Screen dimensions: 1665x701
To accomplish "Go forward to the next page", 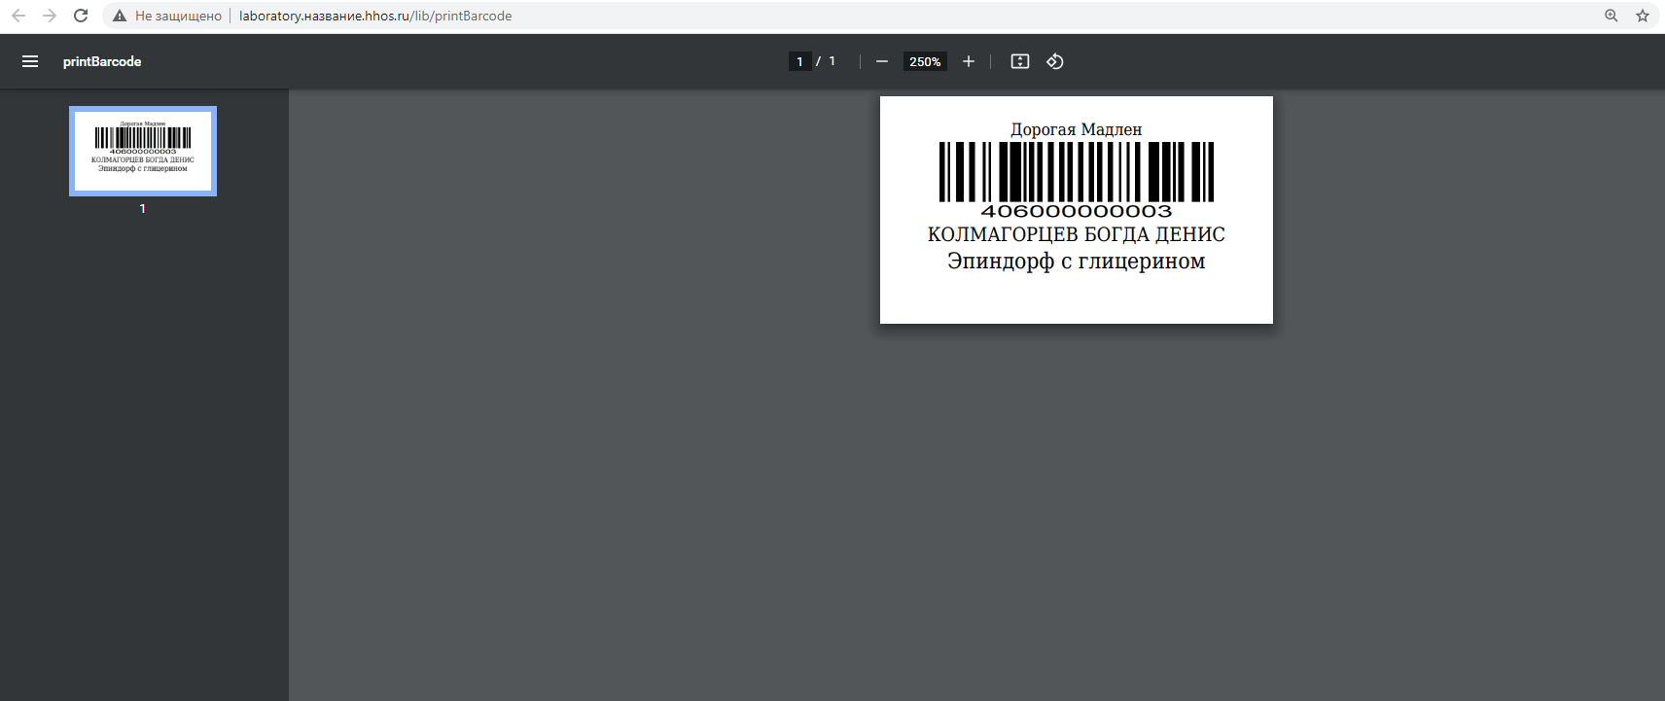I will [x=50, y=16].
